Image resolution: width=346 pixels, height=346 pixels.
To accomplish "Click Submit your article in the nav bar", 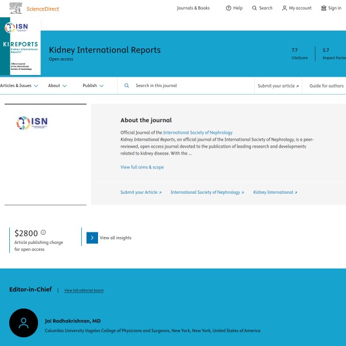I will tap(279, 85).
